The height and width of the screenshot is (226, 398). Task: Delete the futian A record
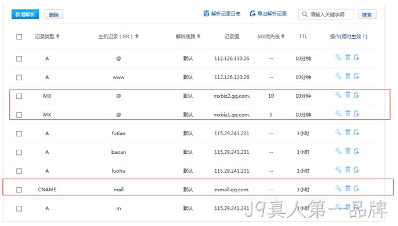[x=348, y=132]
